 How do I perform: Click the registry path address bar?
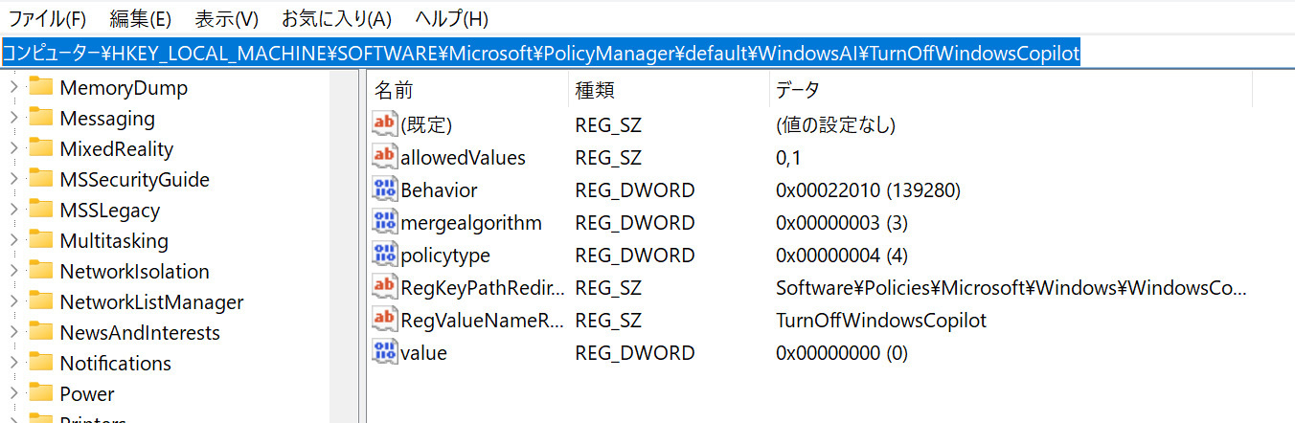[x=647, y=54]
